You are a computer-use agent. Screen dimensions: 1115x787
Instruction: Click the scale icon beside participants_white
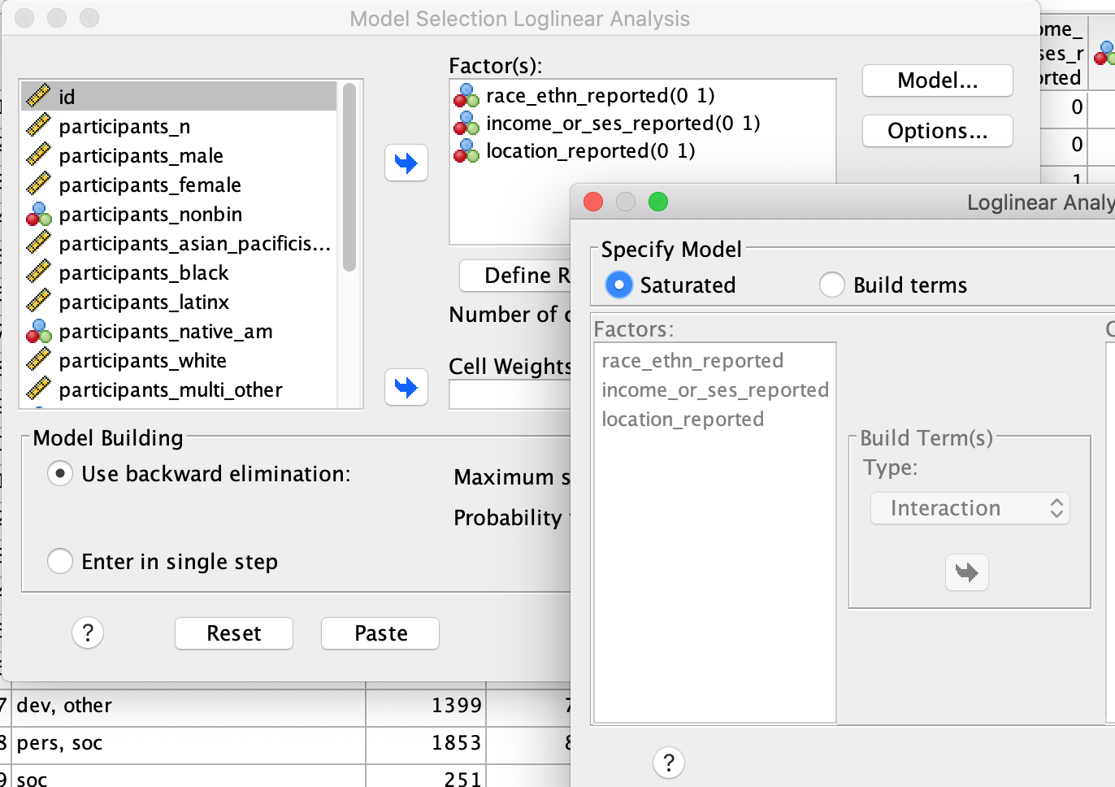coord(38,360)
